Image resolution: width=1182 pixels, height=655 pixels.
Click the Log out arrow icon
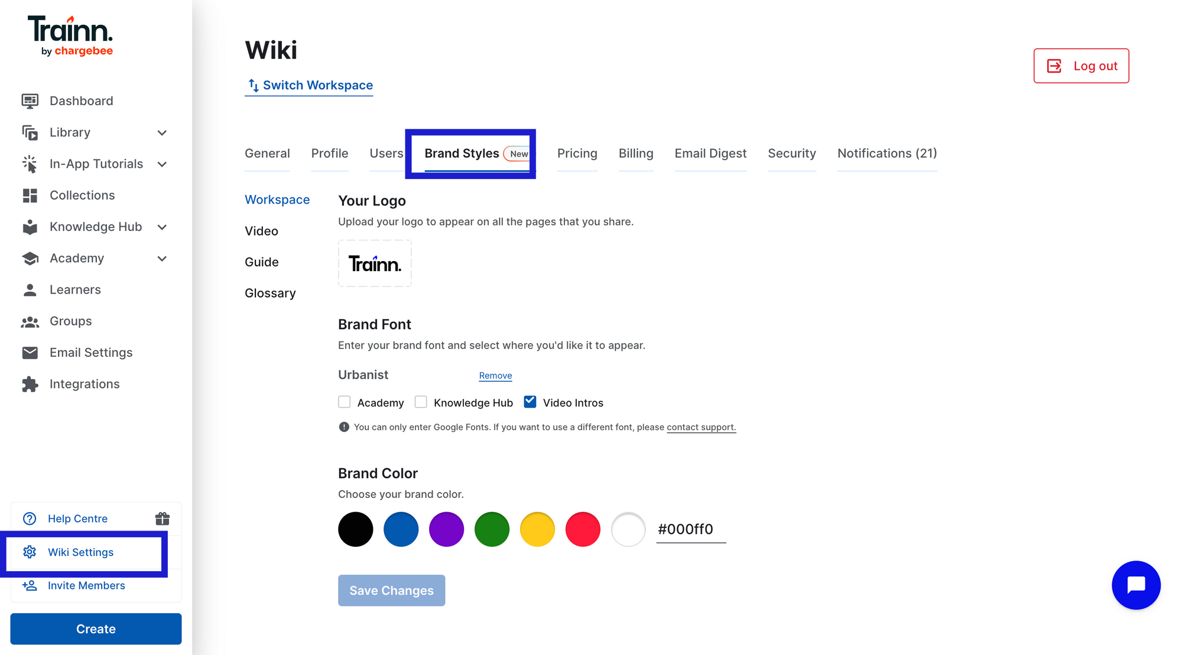coord(1054,66)
